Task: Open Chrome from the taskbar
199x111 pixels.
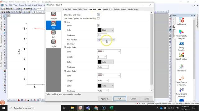Action: [96, 108]
